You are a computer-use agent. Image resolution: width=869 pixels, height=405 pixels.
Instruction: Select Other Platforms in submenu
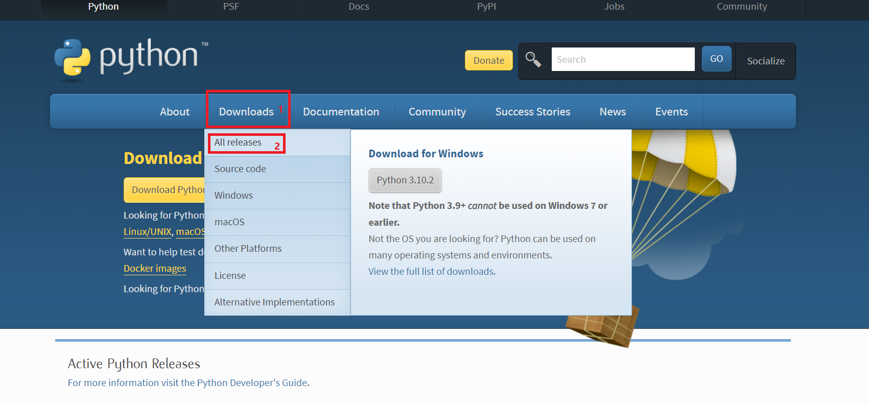tap(277, 249)
